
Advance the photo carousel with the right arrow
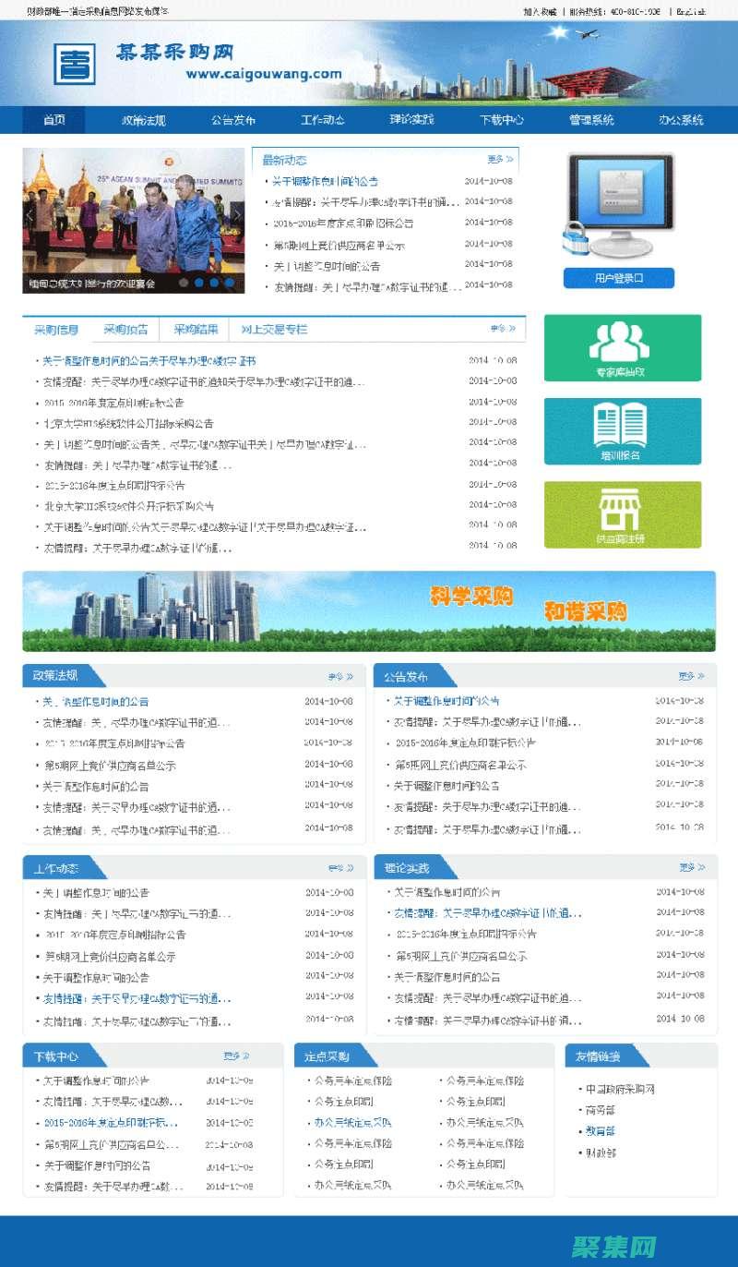239,213
